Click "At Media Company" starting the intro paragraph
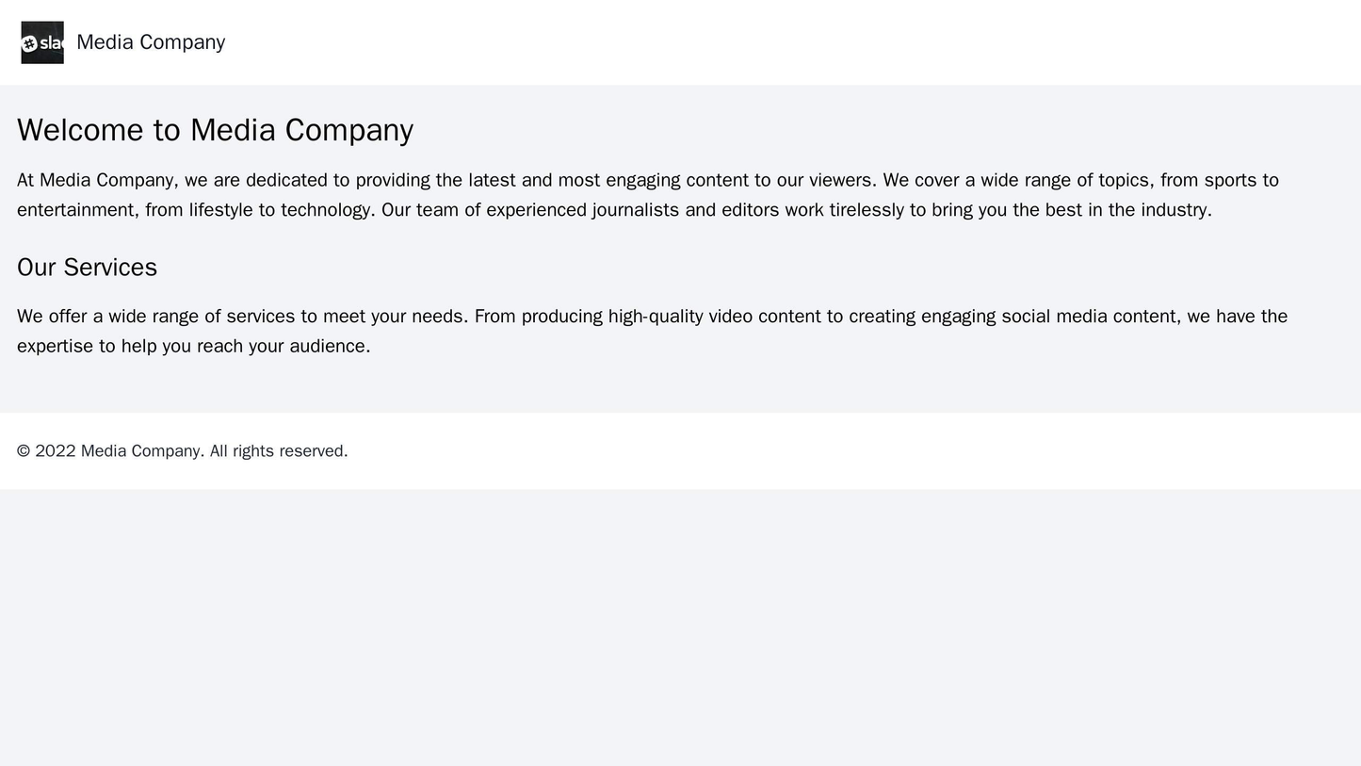 click(91, 180)
